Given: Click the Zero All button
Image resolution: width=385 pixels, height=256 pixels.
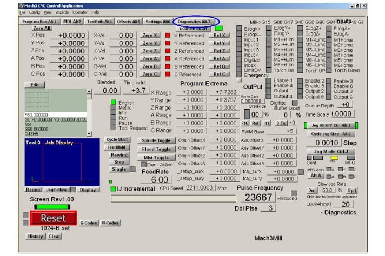Looking at the screenshot, I should click(42, 28).
